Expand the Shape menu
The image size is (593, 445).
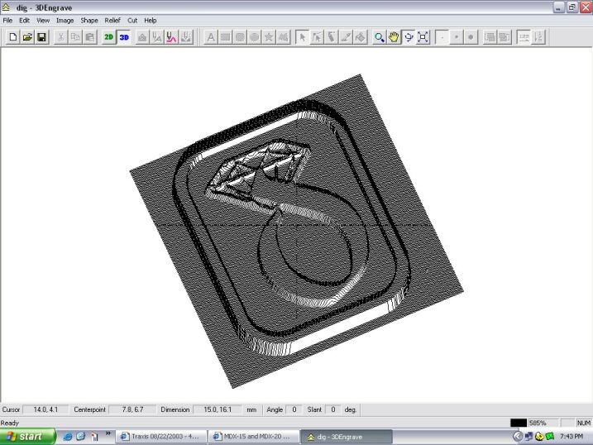coord(88,20)
